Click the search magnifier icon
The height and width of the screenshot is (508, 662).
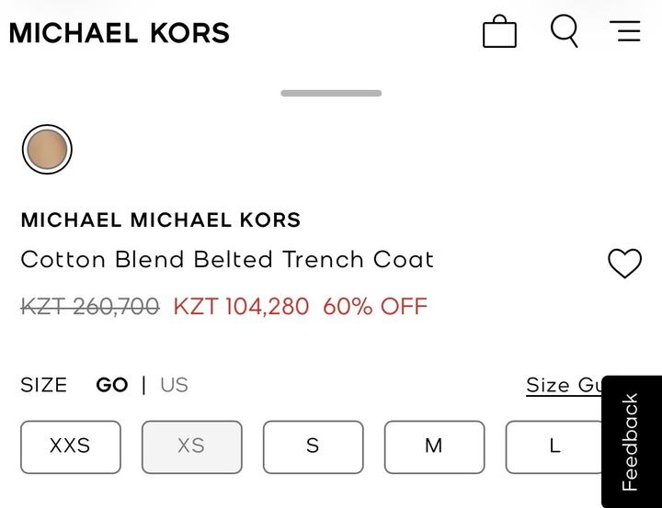tap(565, 31)
